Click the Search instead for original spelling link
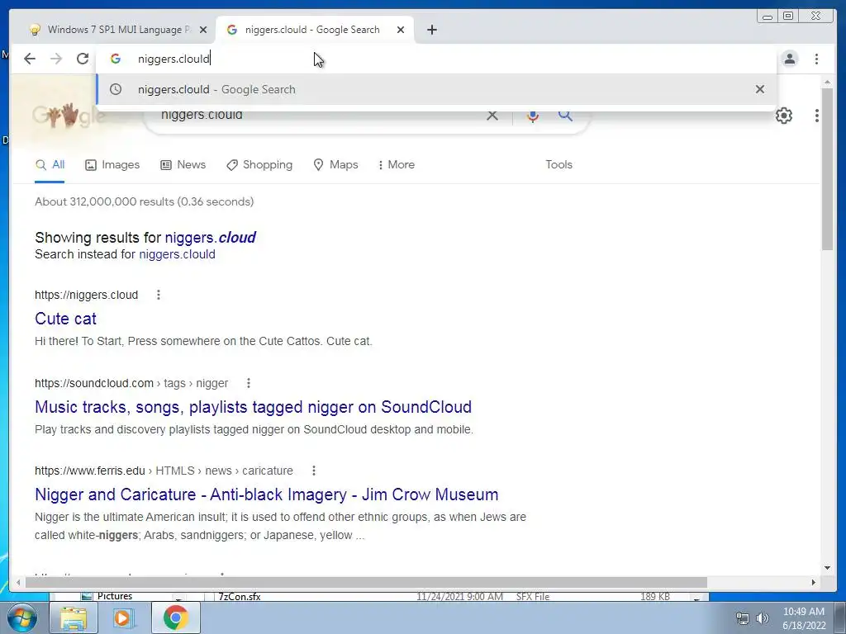The width and height of the screenshot is (846, 634). [x=177, y=254]
